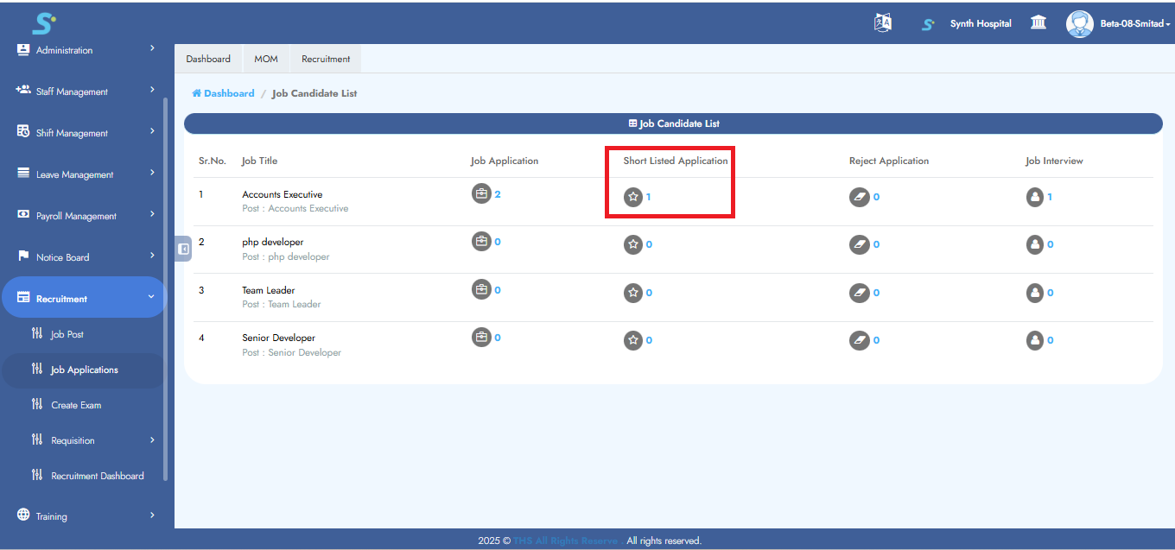This screenshot has width=1175, height=550.
Task: Open the Notice Board section icon
Action: 23,256
